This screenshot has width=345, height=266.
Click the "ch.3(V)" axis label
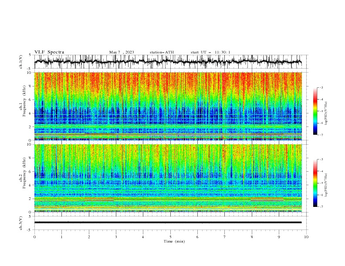(x=21, y=223)
